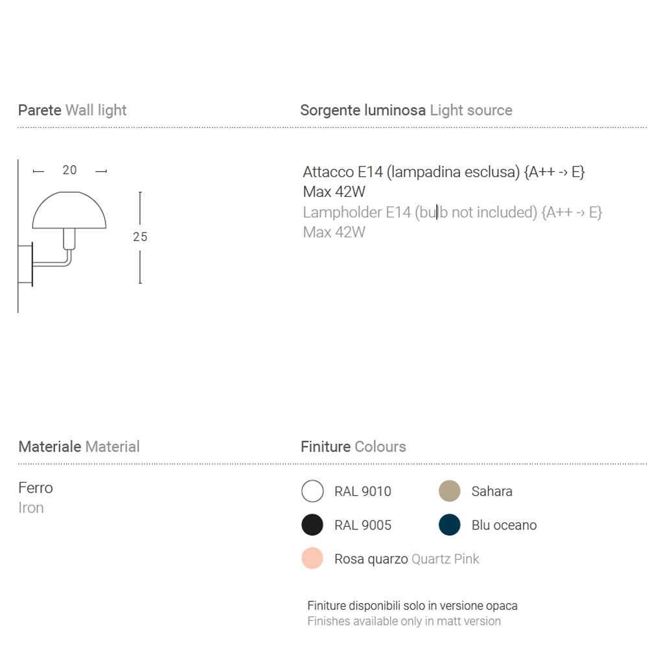
Task: Click the Finiture disponibili solo in versione opaca note
Action: click(x=412, y=606)
